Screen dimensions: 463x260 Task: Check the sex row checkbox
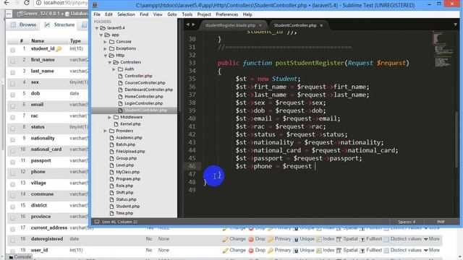[13, 84]
